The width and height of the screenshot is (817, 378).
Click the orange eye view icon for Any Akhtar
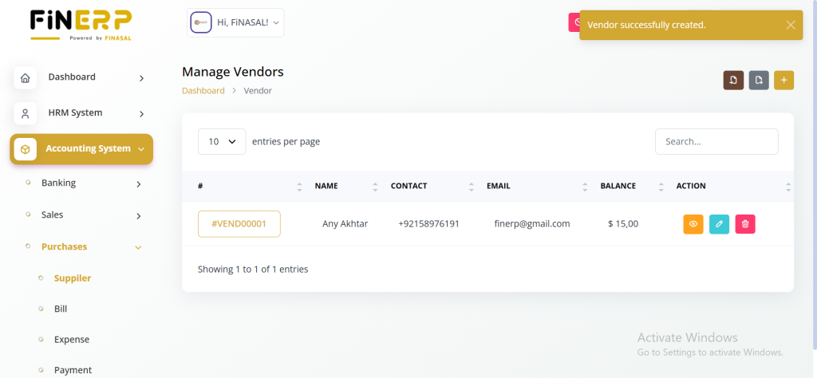693,224
